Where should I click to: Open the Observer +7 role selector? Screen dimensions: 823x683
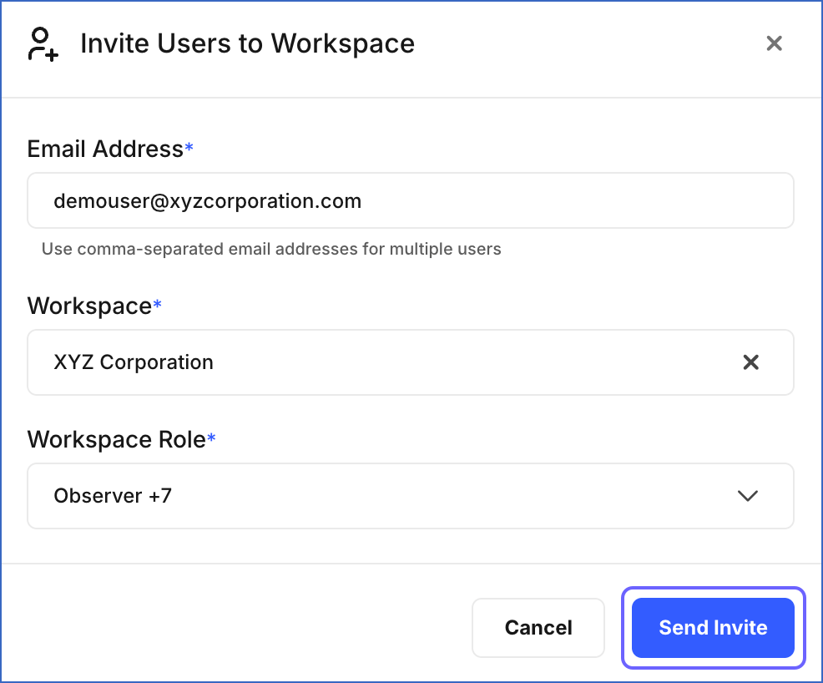[x=411, y=496]
